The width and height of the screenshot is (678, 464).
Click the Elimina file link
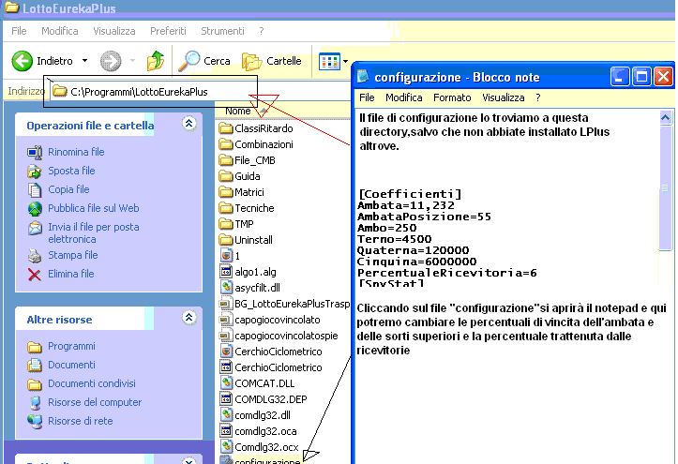tap(71, 274)
